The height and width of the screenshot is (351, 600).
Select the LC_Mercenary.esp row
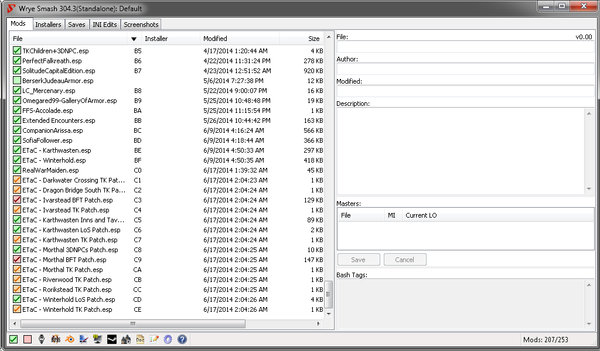pos(168,91)
